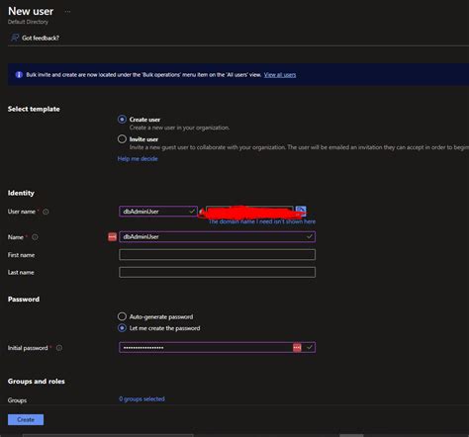Screen dimensions: 469x437
Task: Open the 0 groups selected link
Action: click(x=141, y=398)
